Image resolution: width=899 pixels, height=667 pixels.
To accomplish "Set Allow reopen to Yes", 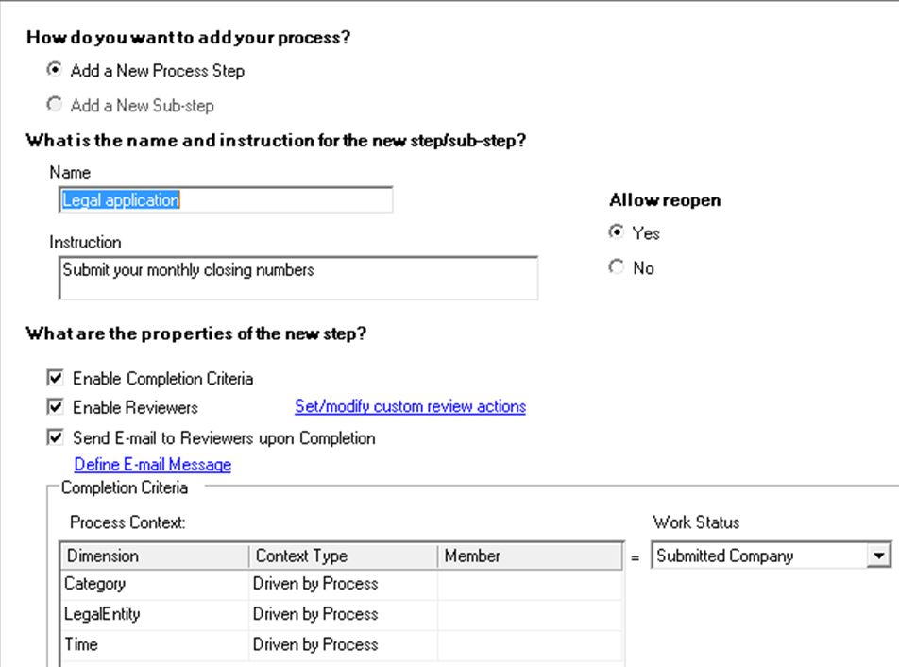I will [617, 232].
